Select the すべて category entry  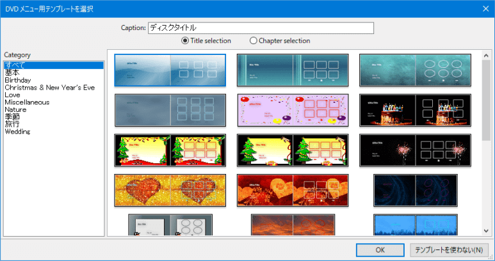13,65
